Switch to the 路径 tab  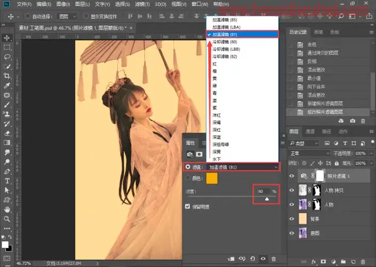coord(326,132)
